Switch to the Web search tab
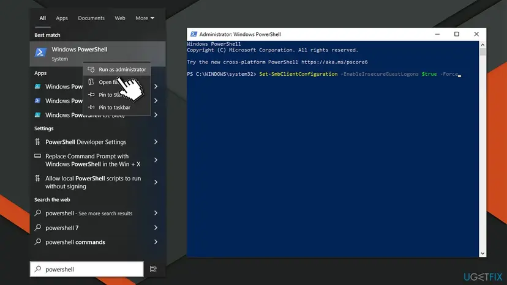The height and width of the screenshot is (285, 507). 119,18
